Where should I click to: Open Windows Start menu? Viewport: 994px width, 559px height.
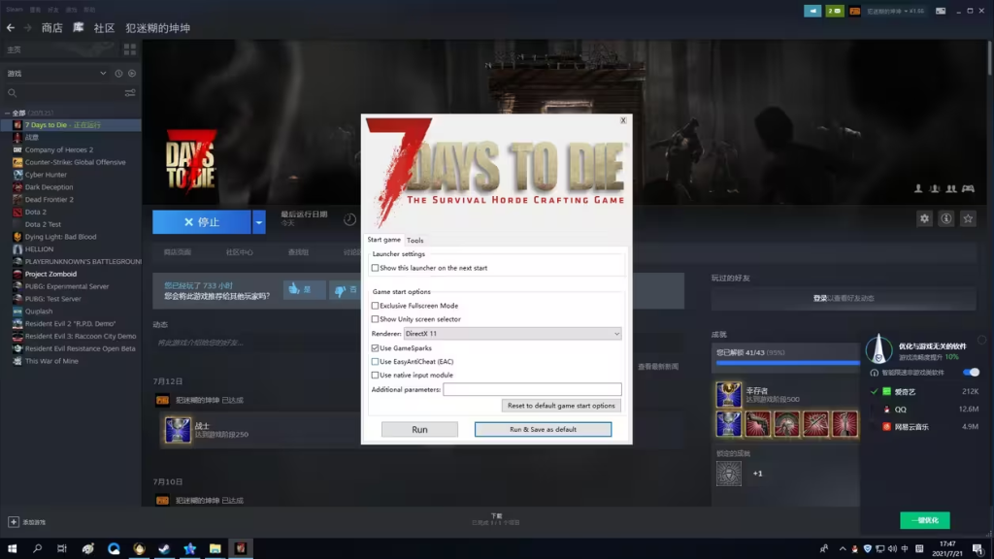(x=12, y=548)
